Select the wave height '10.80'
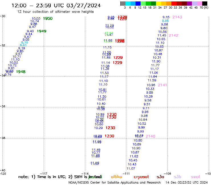Screen dimensions: 211x185 point(138,140)
